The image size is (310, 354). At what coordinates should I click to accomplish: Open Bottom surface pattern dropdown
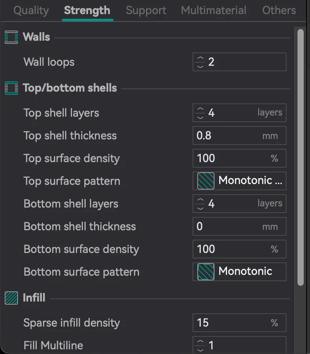pos(240,272)
